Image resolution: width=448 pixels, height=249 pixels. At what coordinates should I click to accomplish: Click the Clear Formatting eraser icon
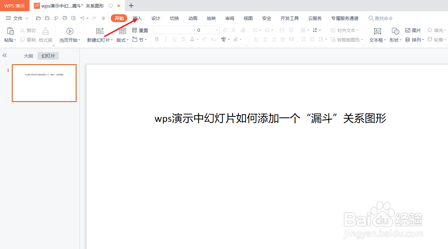(243, 30)
